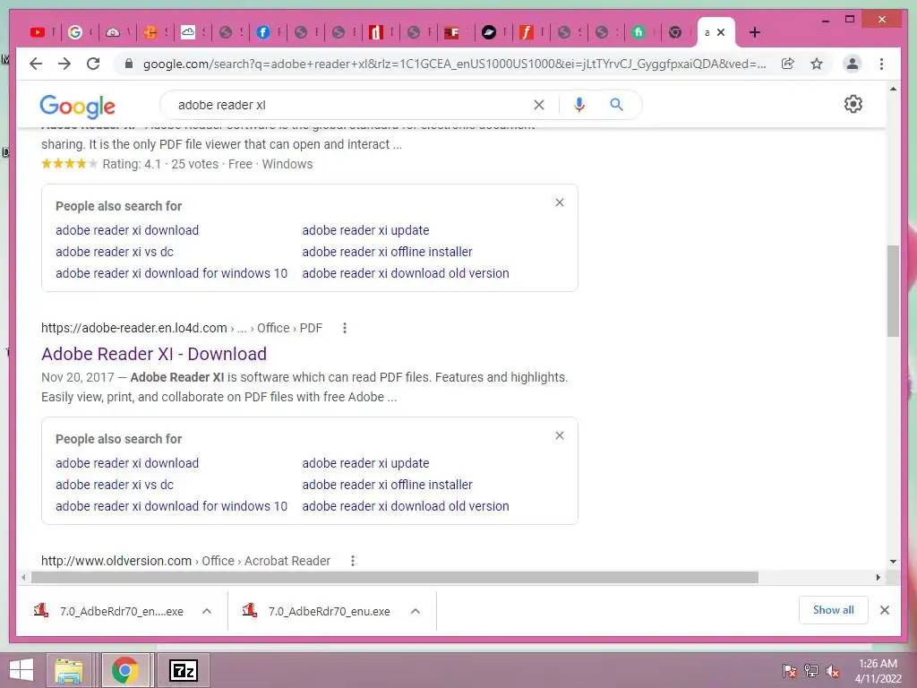Open File Explorer from the taskbar
The image size is (917, 688).
(x=69, y=670)
